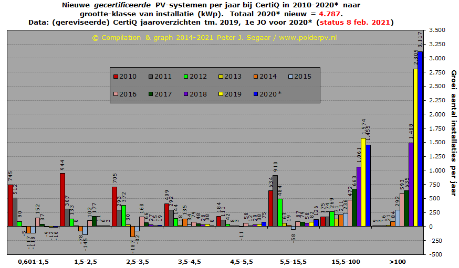459x268 pixels.
Task: Click the dark green 2017 legend swatch
Action: (x=151, y=94)
